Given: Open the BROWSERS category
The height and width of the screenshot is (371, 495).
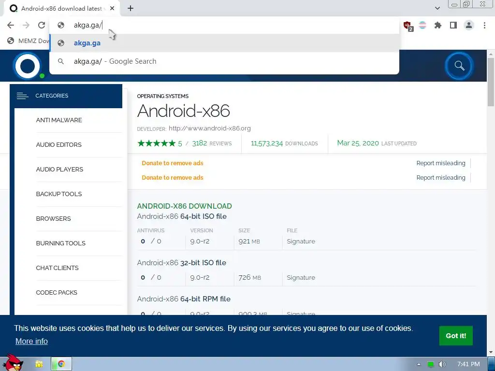Looking at the screenshot, I should (53, 219).
